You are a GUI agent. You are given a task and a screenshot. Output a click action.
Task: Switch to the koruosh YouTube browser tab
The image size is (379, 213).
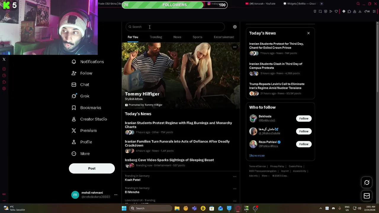261,4
